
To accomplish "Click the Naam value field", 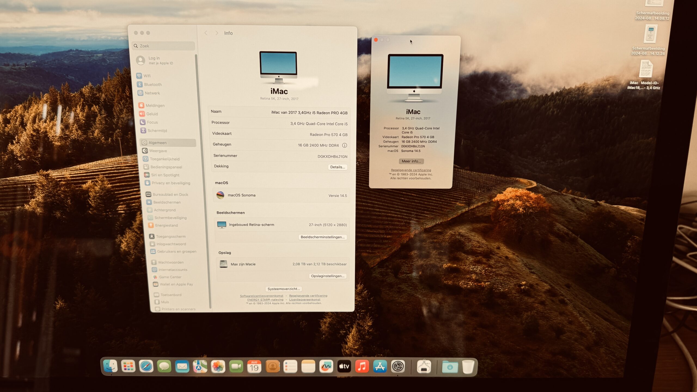I will point(309,113).
